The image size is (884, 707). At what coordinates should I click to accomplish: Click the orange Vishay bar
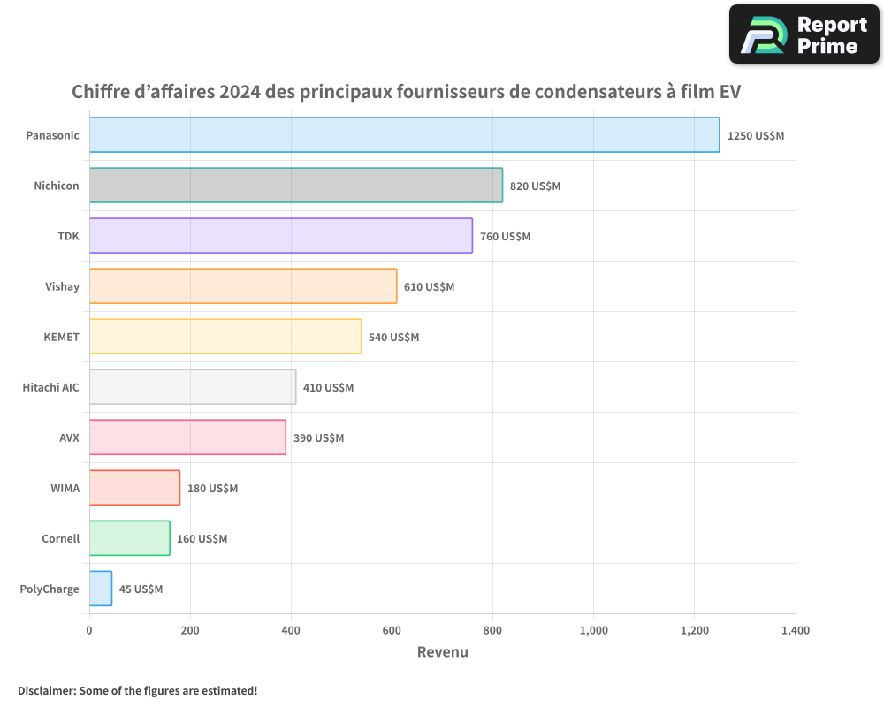(x=242, y=286)
